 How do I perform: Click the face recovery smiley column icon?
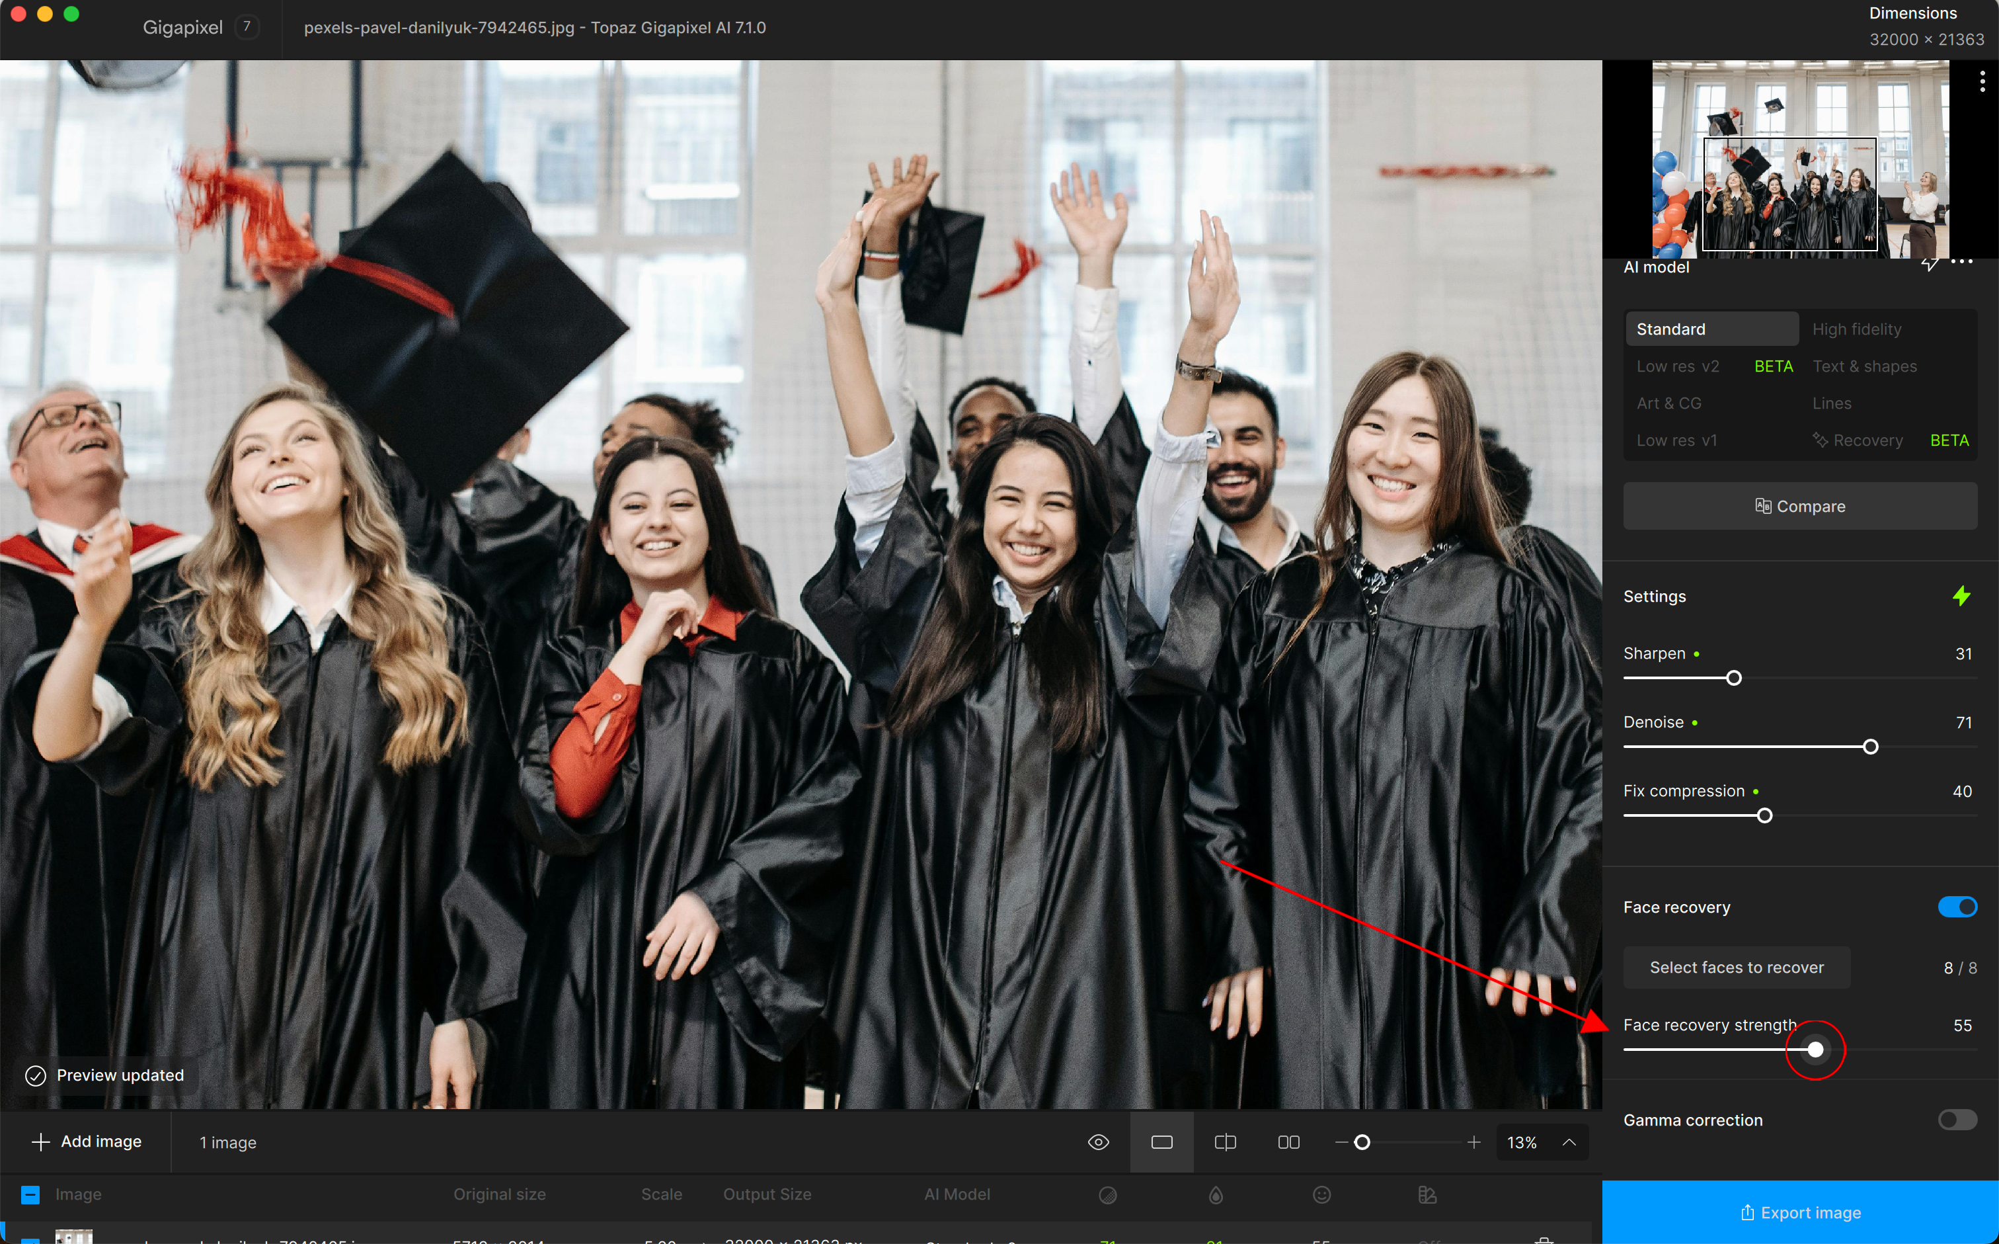[1321, 1194]
